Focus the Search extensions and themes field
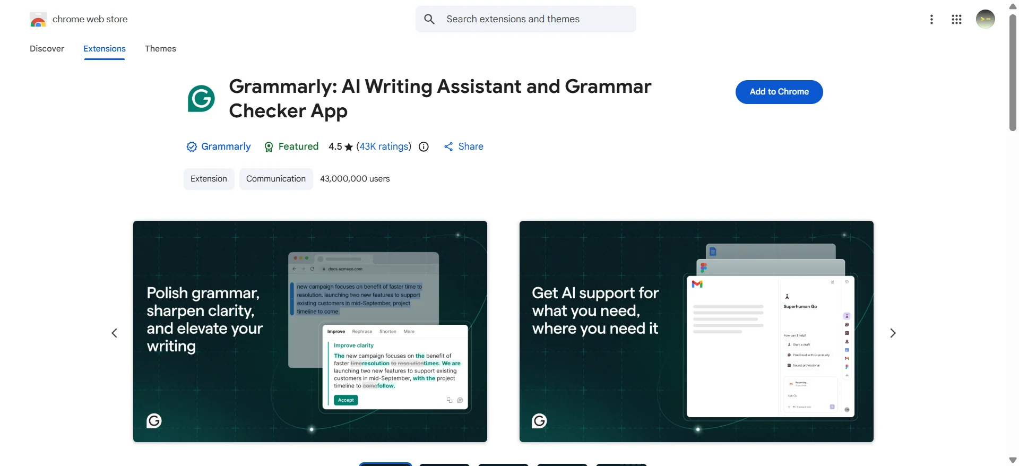1019x466 pixels. [x=525, y=19]
